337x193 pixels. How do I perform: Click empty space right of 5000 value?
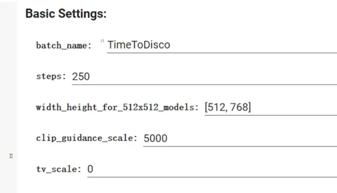point(251,138)
